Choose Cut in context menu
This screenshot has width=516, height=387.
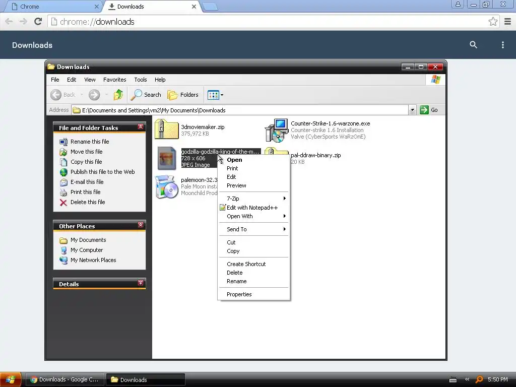[254, 242]
